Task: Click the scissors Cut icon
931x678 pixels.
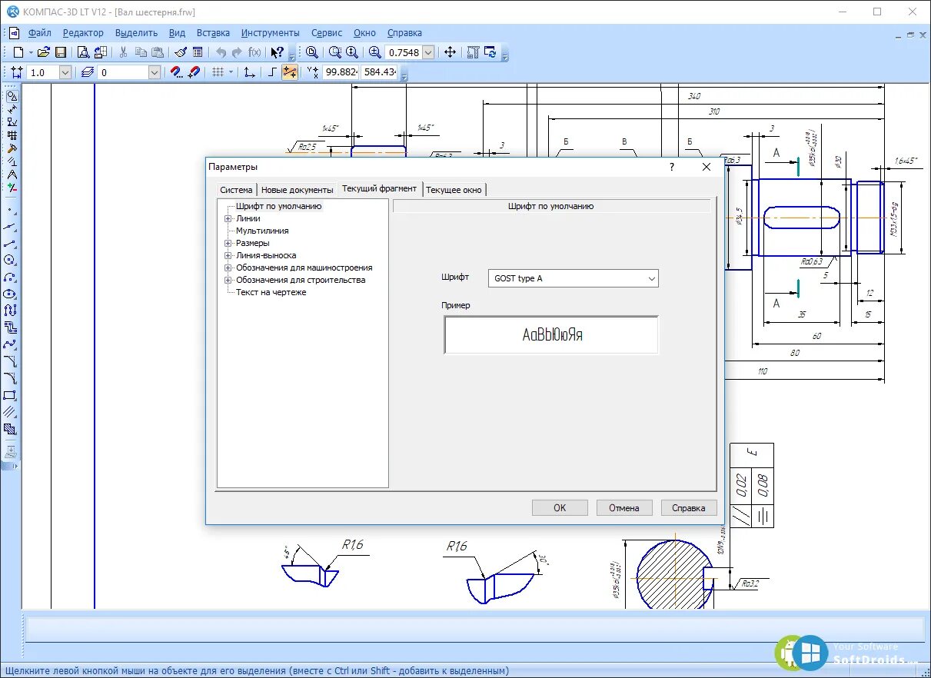Action: click(x=123, y=52)
